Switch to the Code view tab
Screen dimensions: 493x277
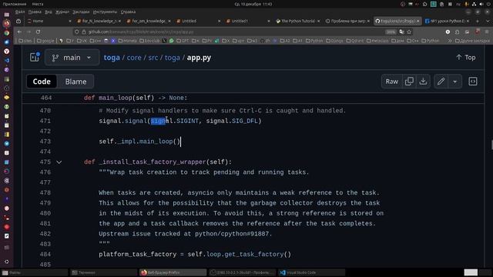pyautogui.click(x=42, y=82)
